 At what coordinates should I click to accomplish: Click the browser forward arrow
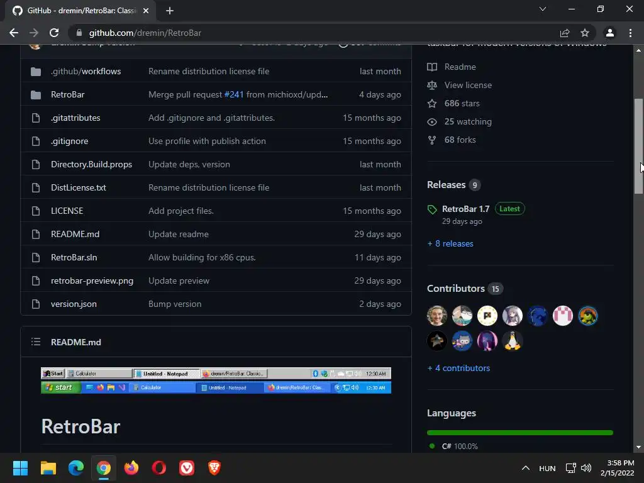point(34,33)
